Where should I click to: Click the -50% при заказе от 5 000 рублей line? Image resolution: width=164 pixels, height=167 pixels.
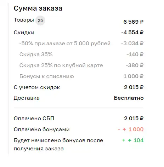pyautogui.click(x=65, y=44)
